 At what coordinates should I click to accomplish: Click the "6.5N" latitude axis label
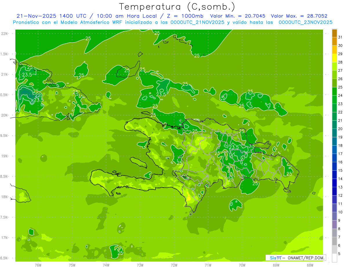click(x=4, y=258)
